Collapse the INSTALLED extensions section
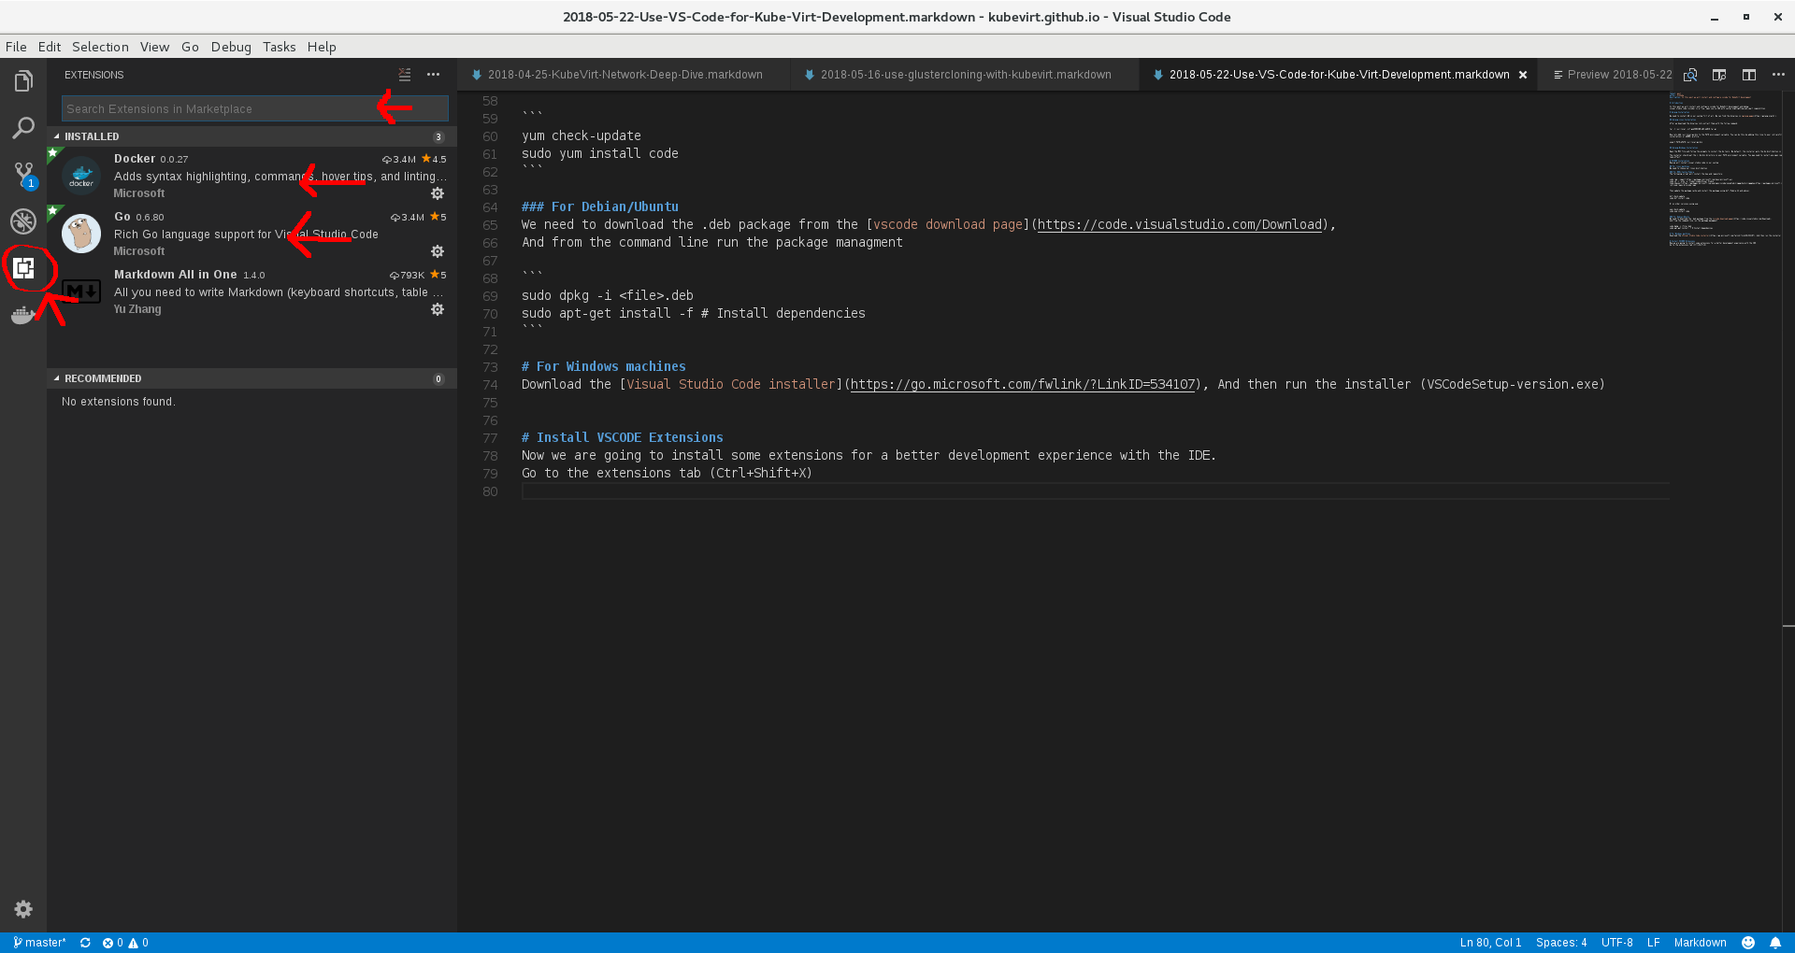 pos(91,136)
